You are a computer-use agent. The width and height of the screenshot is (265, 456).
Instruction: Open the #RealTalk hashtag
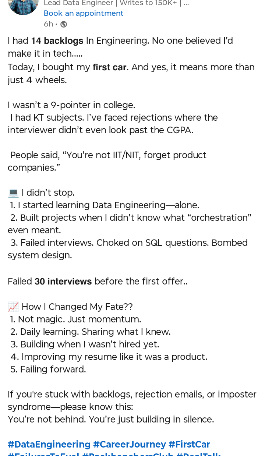(198, 454)
